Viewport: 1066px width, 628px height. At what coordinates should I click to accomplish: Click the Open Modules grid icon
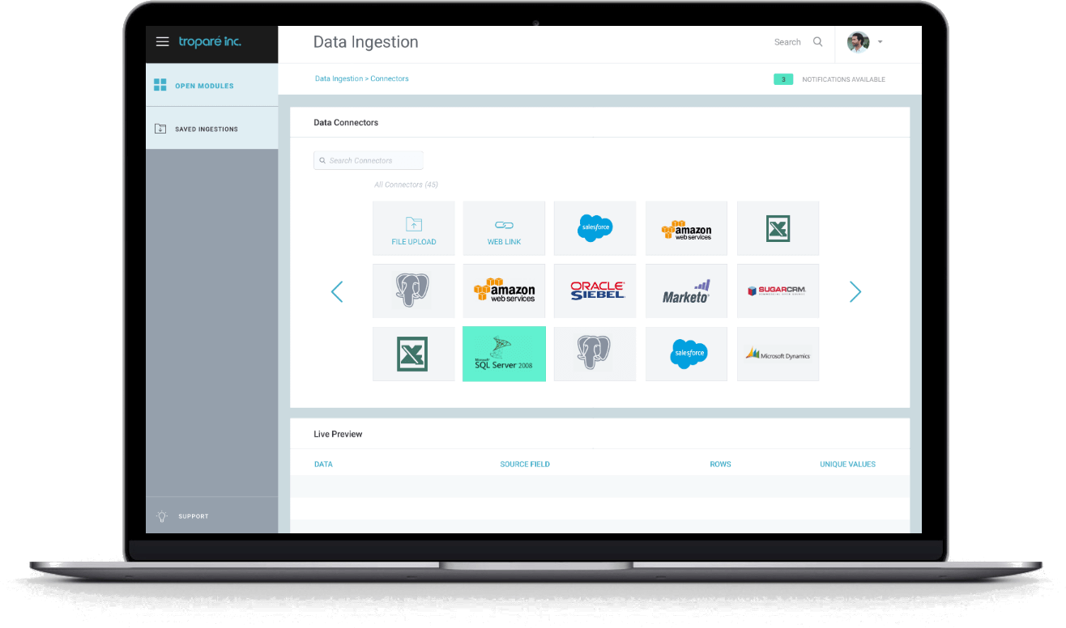160,85
